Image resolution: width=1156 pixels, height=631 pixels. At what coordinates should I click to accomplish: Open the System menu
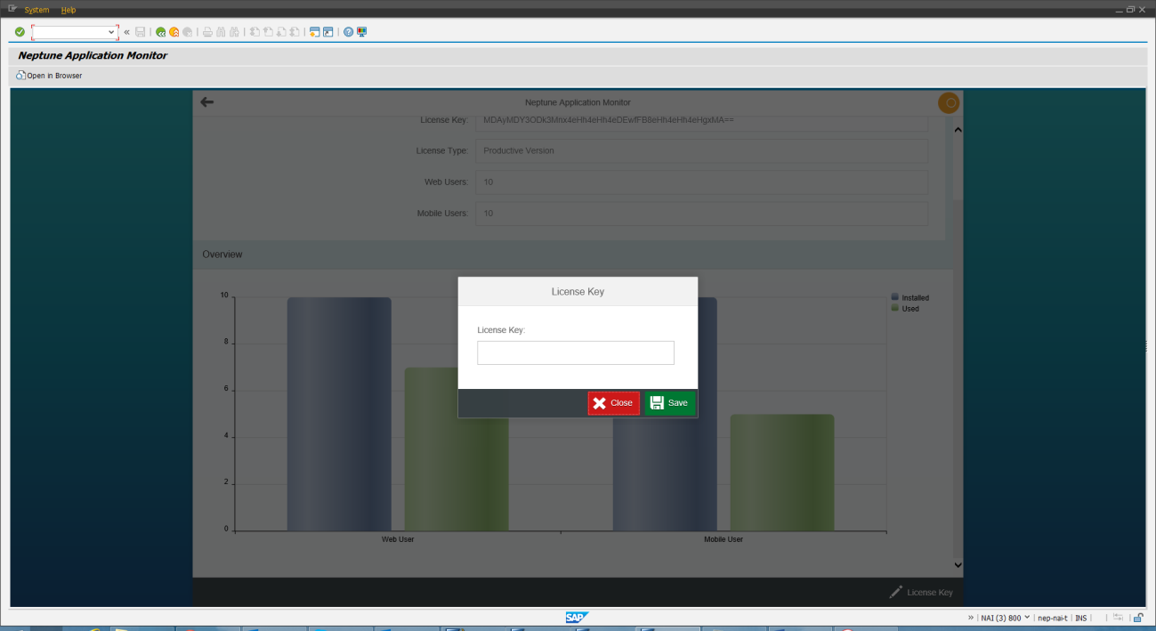click(36, 10)
